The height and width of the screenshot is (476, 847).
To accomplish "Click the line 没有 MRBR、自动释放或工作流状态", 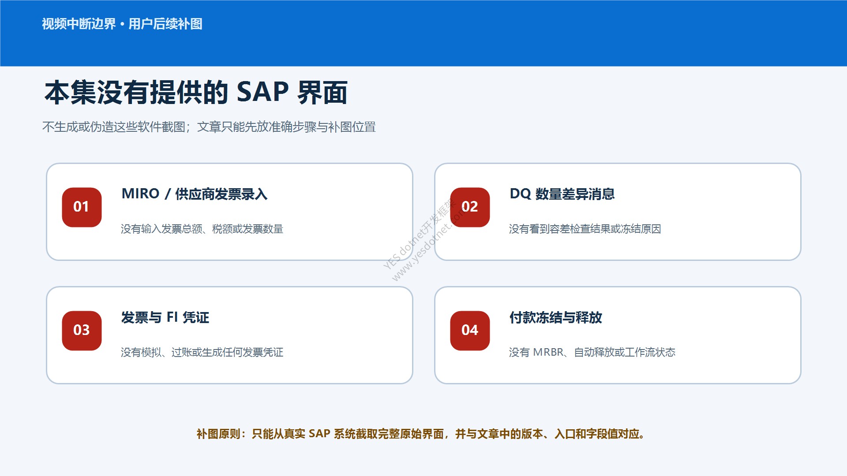I will point(592,352).
